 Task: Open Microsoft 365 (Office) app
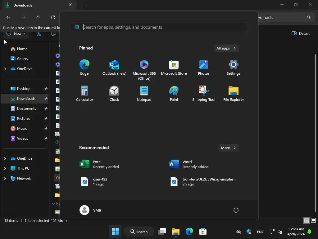pyautogui.click(x=144, y=70)
